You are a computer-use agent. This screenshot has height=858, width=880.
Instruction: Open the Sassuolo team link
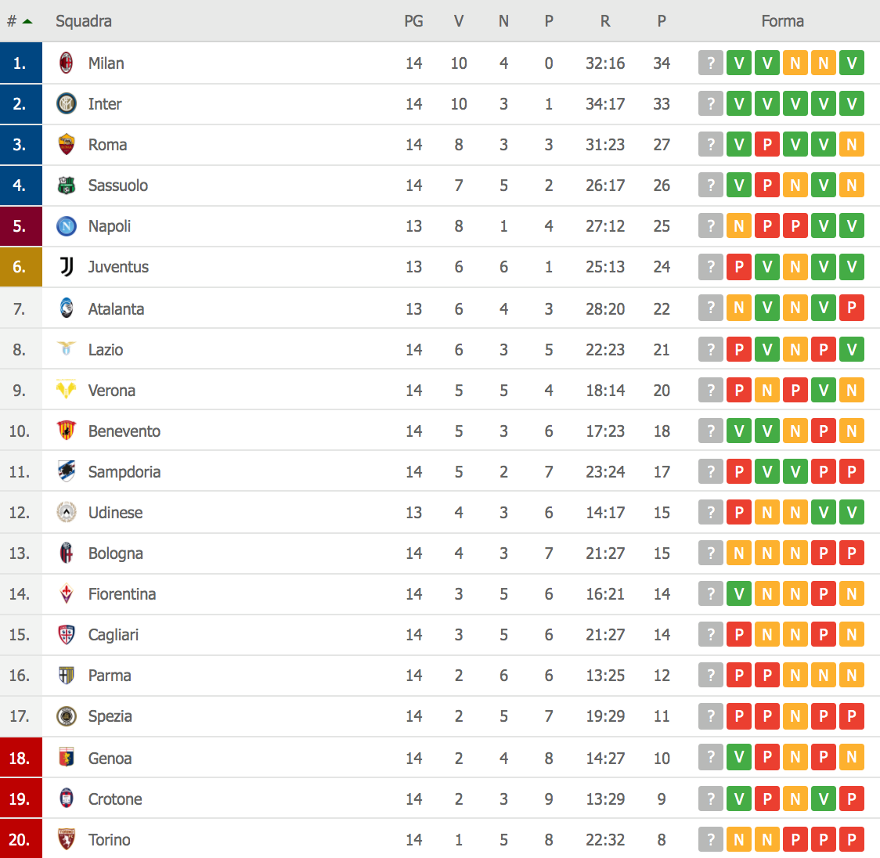[117, 186]
